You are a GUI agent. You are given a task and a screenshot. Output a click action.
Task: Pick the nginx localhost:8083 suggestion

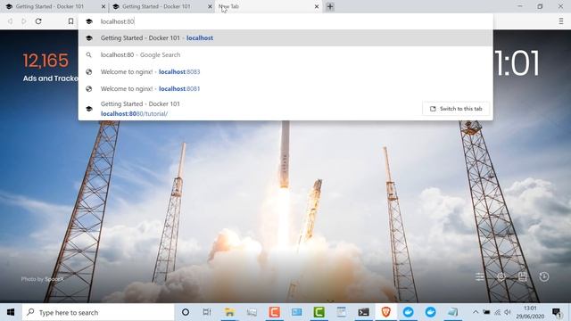[x=285, y=71]
